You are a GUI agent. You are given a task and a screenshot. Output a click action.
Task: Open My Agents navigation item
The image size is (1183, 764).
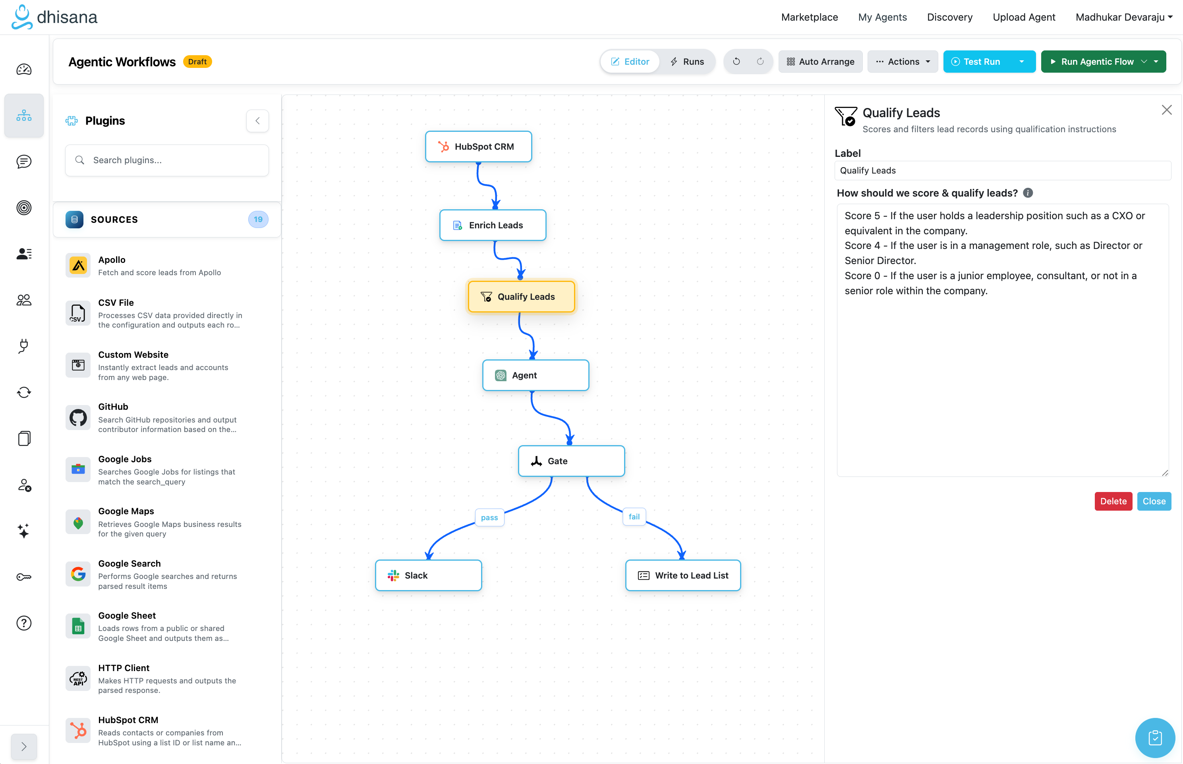(x=882, y=17)
